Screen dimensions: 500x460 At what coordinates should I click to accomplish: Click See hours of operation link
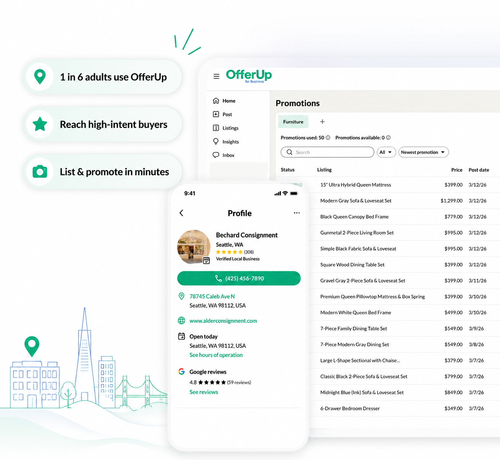pyautogui.click(x=216, y=355)
